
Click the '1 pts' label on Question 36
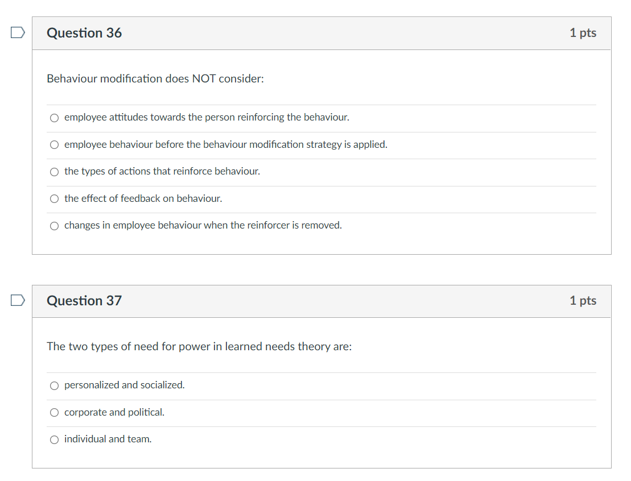(x=583, y=32)
